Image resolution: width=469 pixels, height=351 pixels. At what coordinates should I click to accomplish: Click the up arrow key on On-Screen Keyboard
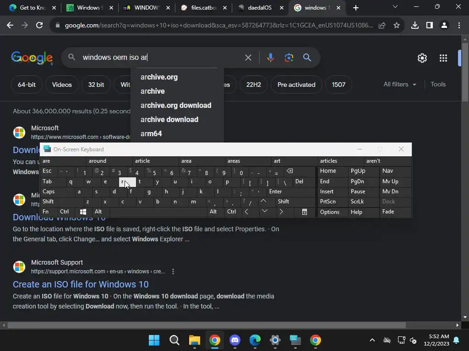click(x=263, y=202)
